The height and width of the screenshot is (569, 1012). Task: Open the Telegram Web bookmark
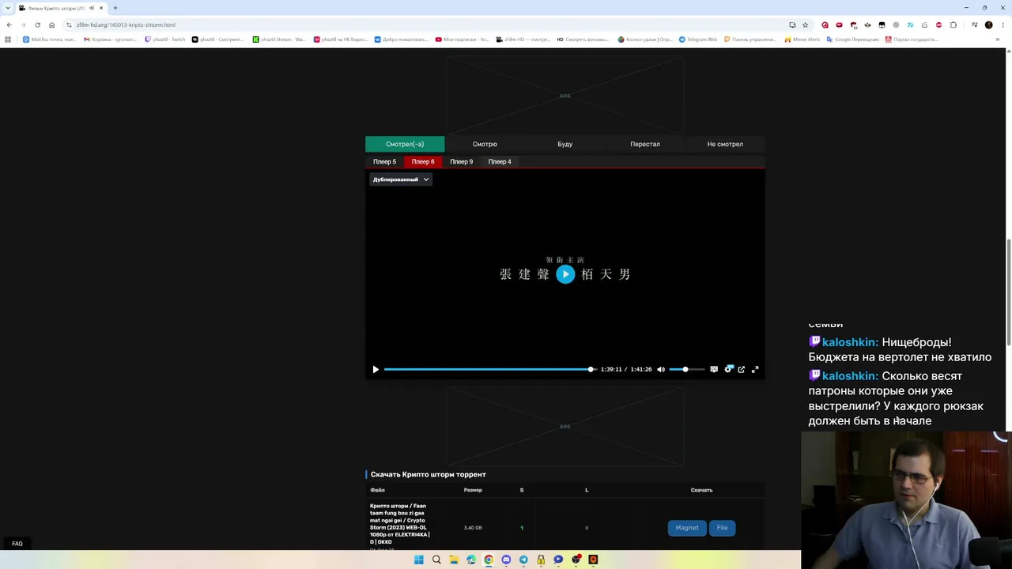click(699, 40)
